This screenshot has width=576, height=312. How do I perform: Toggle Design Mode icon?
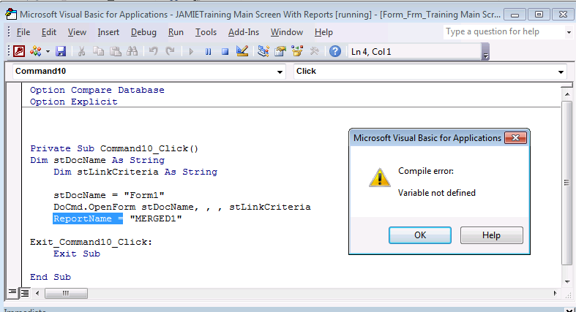coord(242,51)
